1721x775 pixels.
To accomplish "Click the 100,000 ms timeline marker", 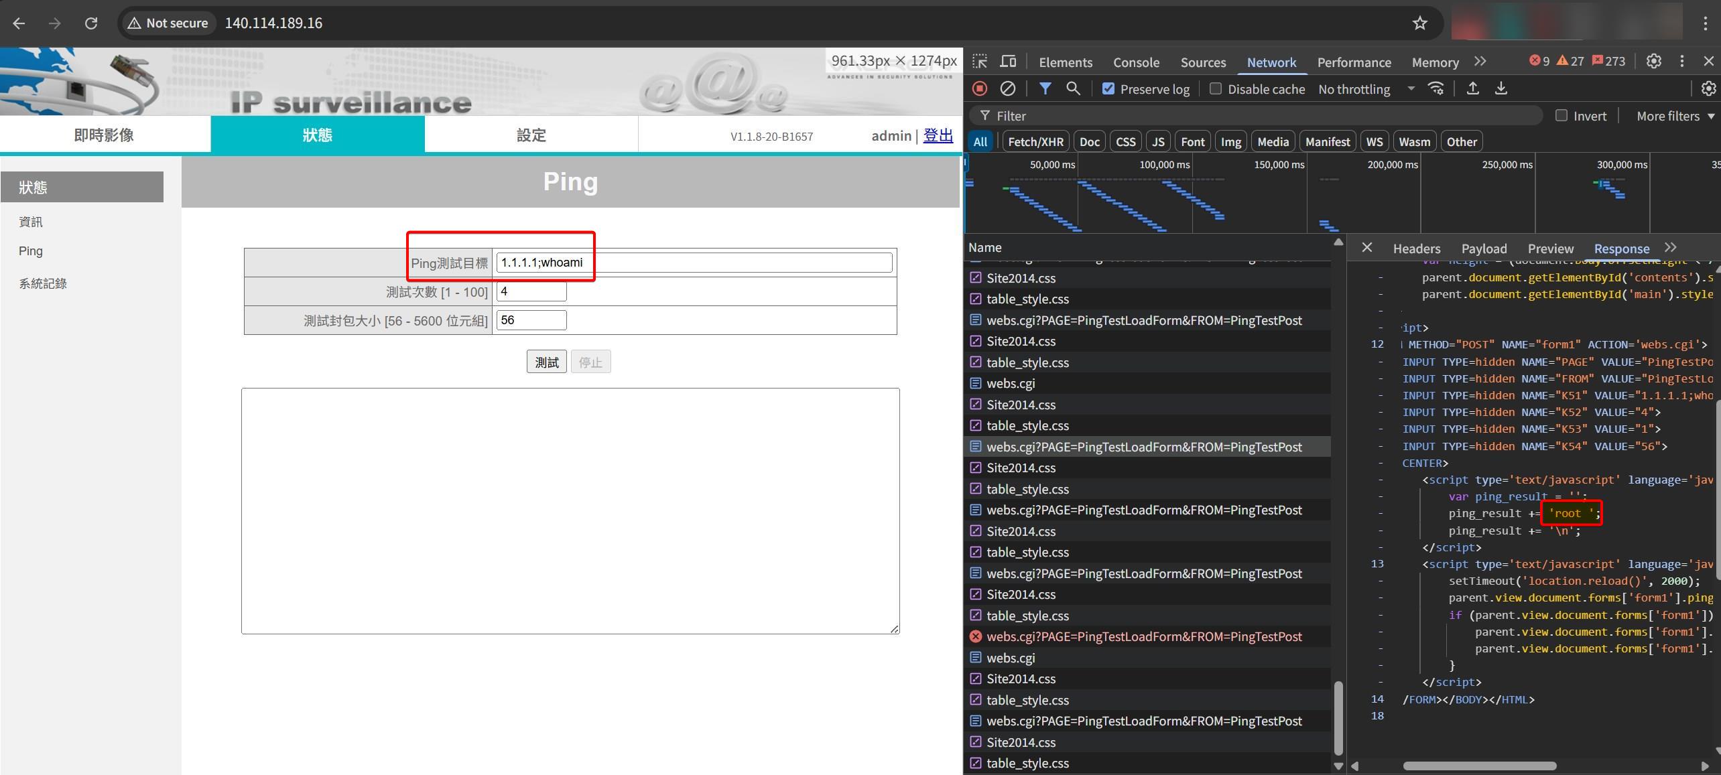I will (x=1164, y=164).
